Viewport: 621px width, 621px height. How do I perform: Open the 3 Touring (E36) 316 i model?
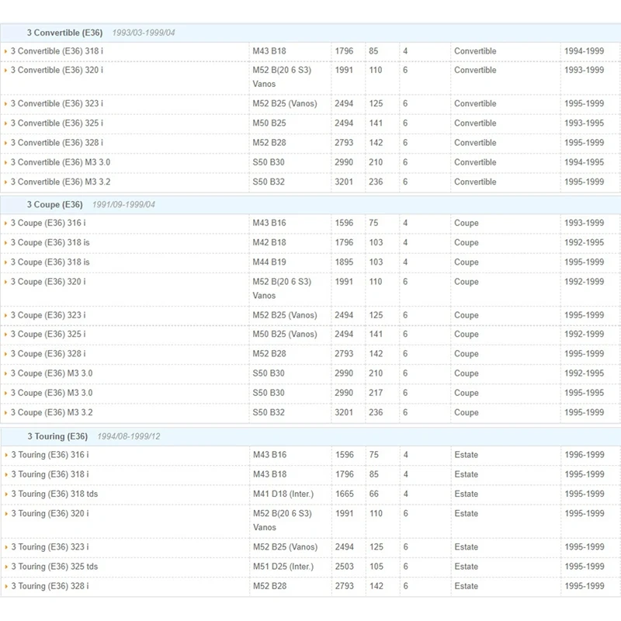[50, 455]
